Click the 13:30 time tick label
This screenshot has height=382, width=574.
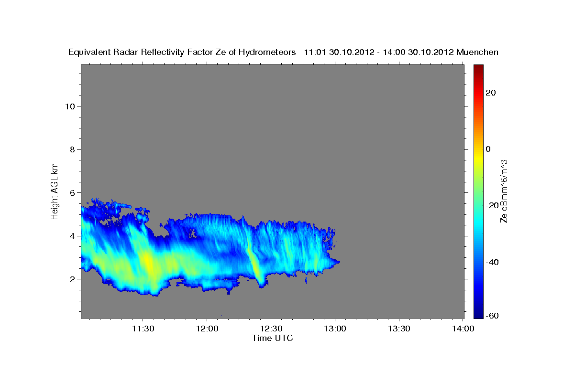click(x=399, y=329)
